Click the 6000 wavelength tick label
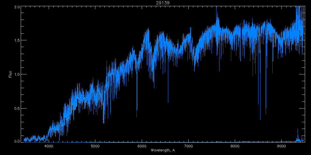This screenshot has width=311, height=155. coord(142,146)
